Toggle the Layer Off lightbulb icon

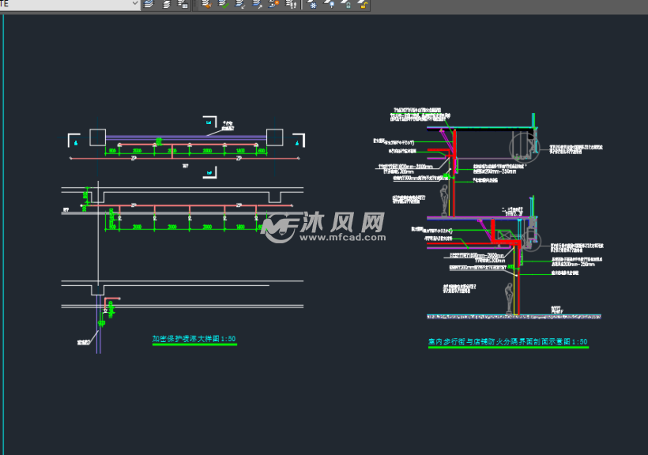330,4
